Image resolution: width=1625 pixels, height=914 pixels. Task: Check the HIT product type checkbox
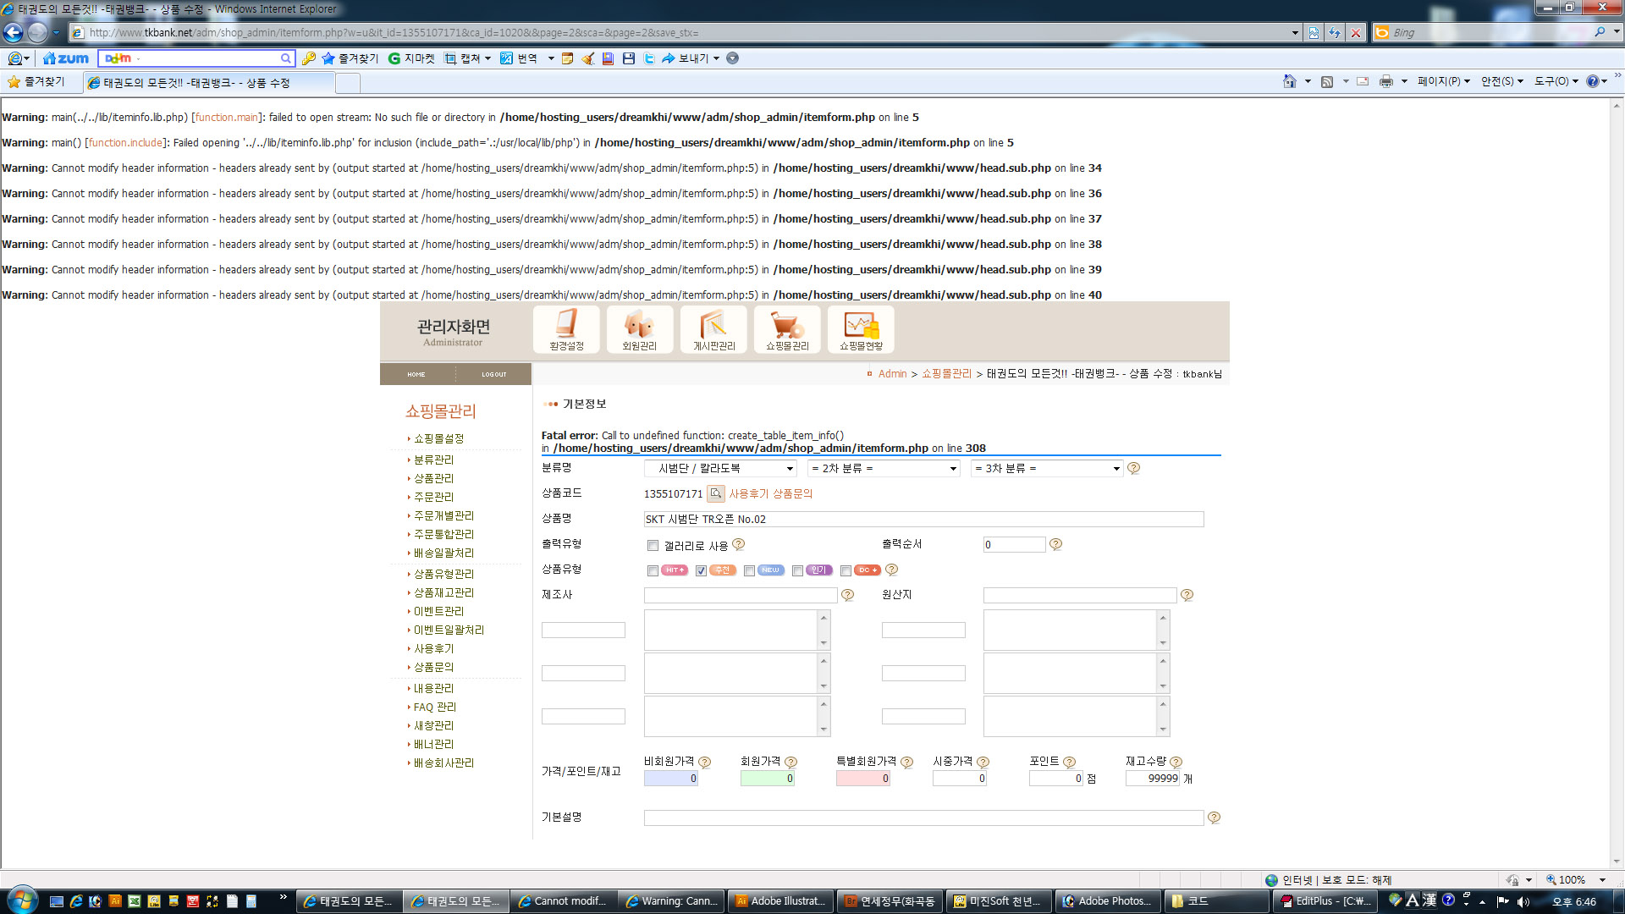pyautogui.click(x=653, y=570)
